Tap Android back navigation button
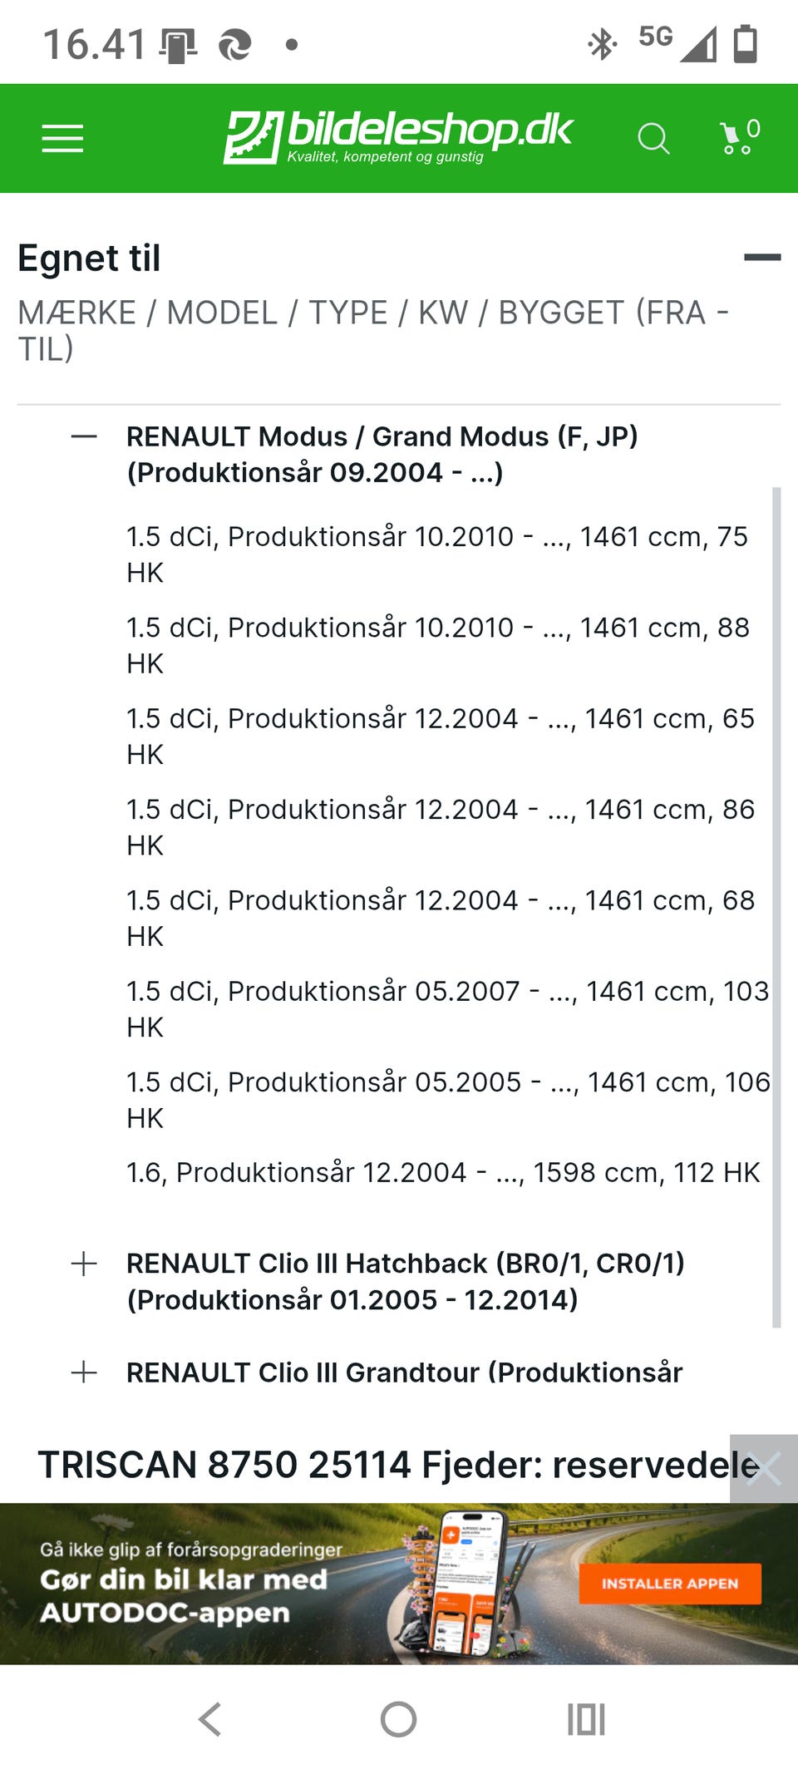 pyautogui.click(x=210, y=1719)
